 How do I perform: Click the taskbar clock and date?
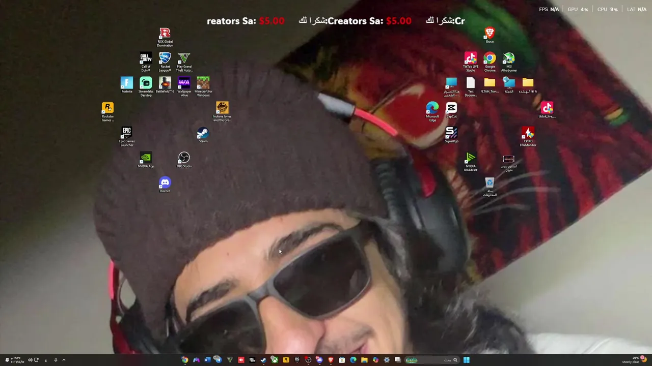(x=17, y=360)
